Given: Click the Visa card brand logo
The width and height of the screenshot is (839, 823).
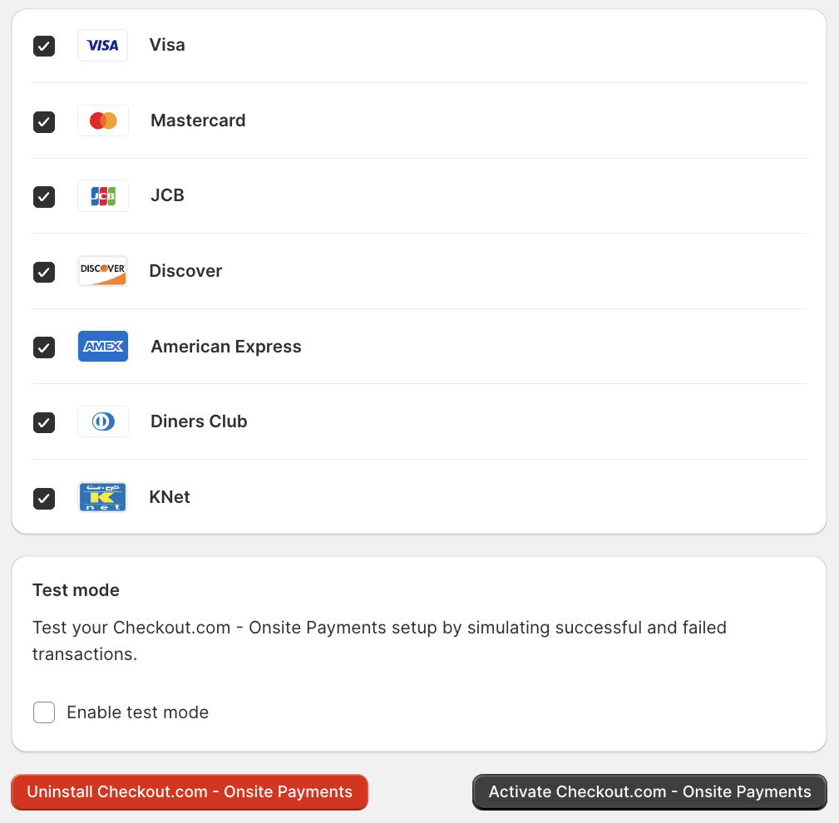Looking at the screenshot, I should coord(102,45).
